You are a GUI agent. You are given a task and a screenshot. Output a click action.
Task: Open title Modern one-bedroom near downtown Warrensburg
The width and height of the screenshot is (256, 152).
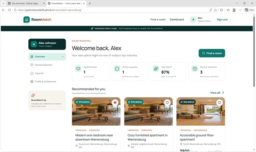click(94, 137)
